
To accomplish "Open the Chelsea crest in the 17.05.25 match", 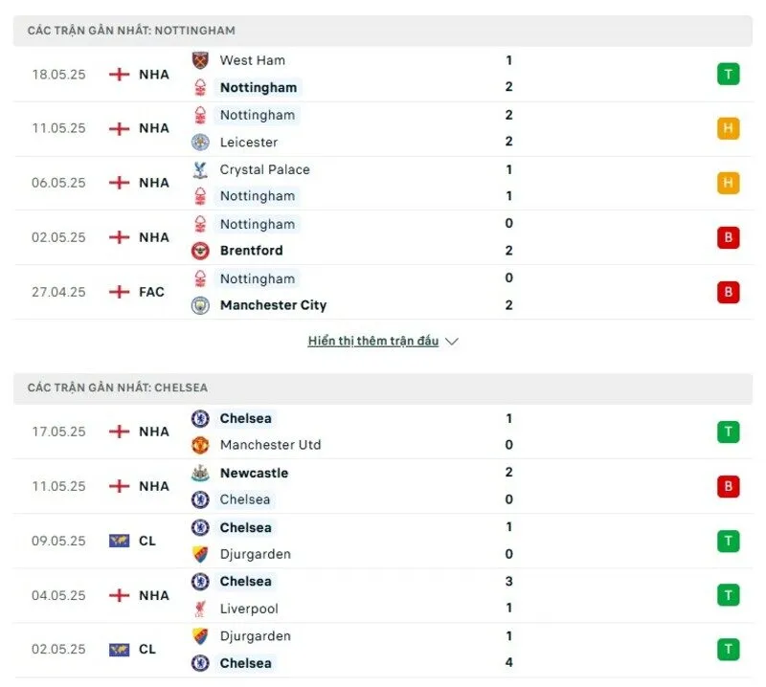I will tap(201, 418).
